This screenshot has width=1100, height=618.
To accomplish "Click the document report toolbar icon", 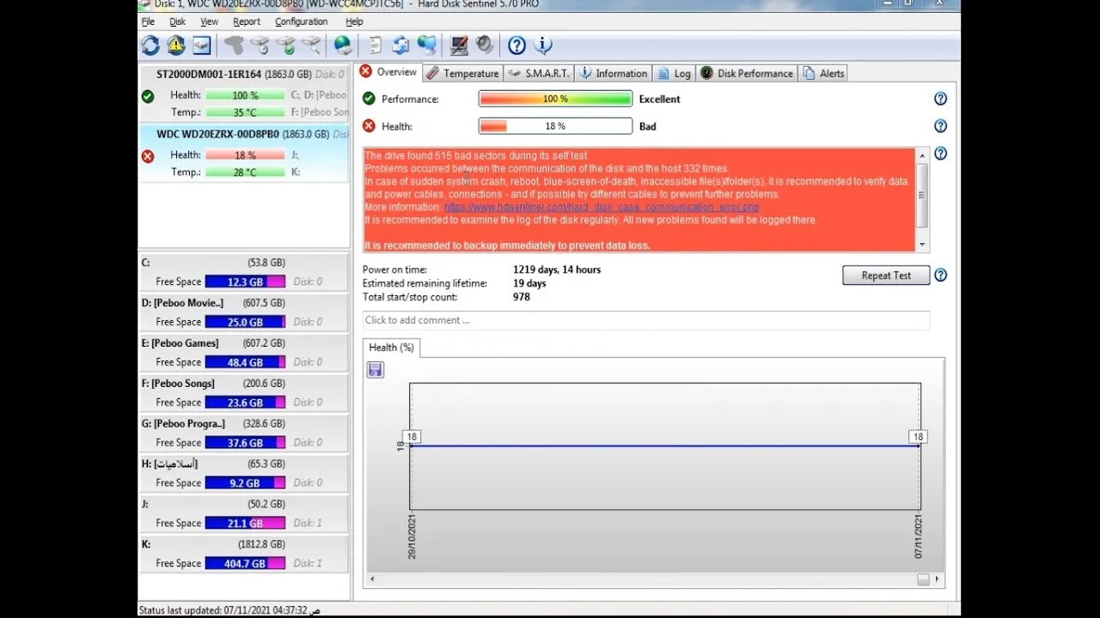I will 376,45.
